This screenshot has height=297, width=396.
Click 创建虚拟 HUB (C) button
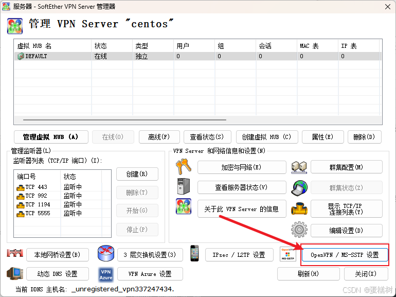coord(267,137)
